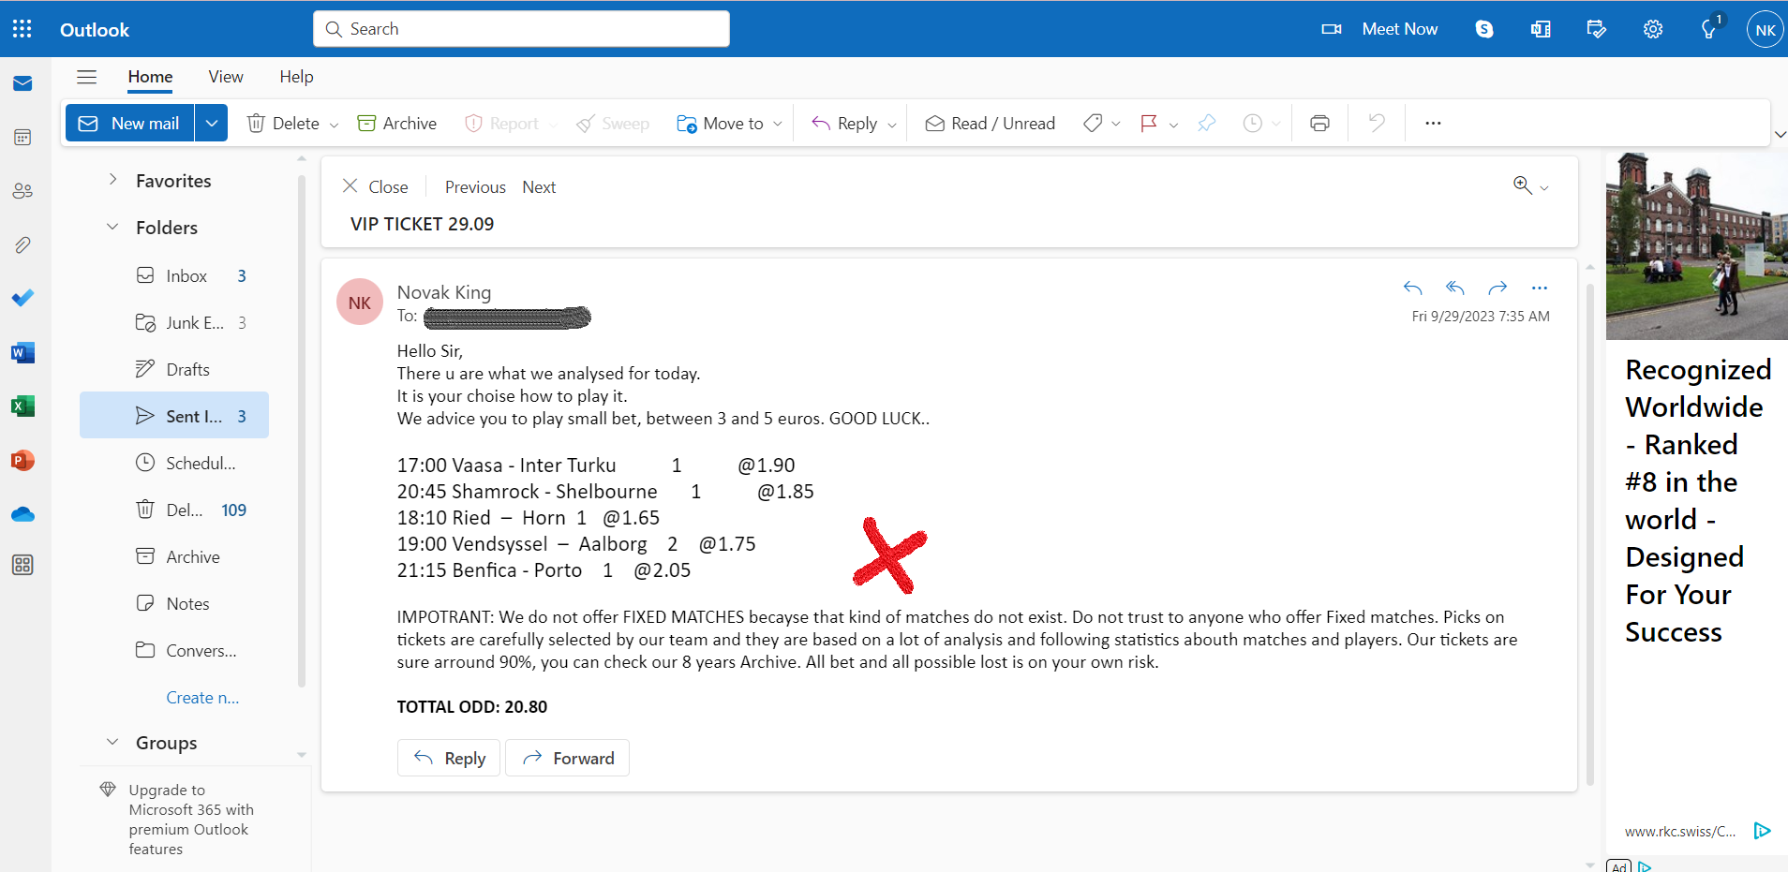Click Create new folder link
Image resolution: width=1788 pixels, height=872 pixels.
click(202, 697)
